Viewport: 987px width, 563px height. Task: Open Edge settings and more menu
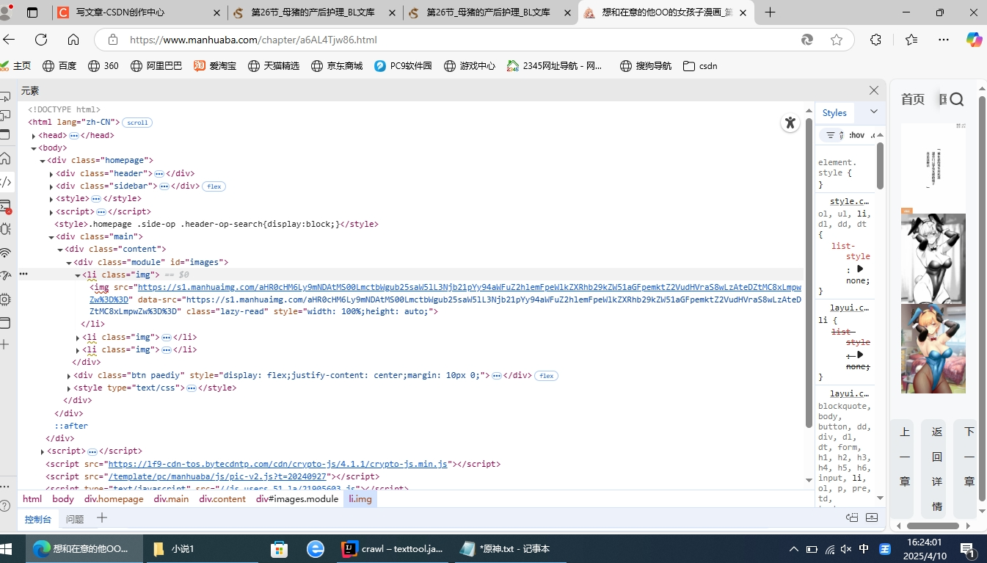click(x=944, y=40)
